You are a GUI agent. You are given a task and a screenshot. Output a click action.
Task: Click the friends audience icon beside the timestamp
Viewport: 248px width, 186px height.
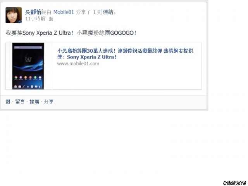point(51,19)
